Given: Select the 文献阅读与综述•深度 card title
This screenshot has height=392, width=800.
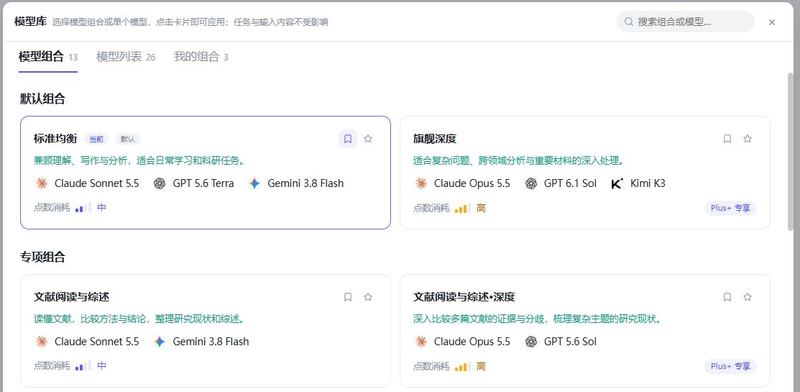Looking at the screenshot, I should tap(464, 297).
